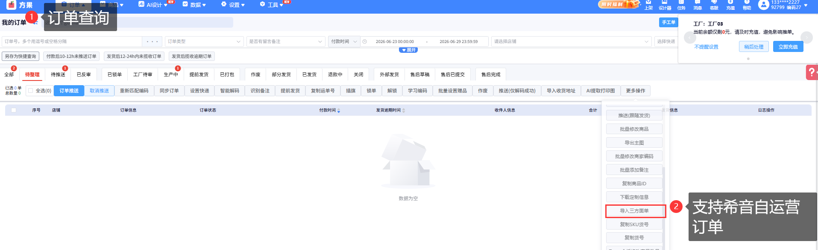Open the 帮助 help icon
The image size is (818, 250).
tap(747, 5)
